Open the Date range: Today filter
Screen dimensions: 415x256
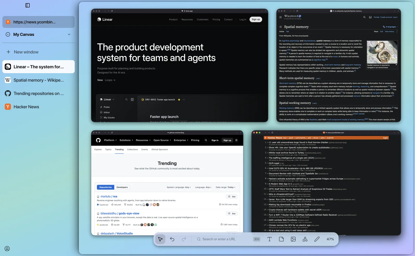[x=225, y=187]
